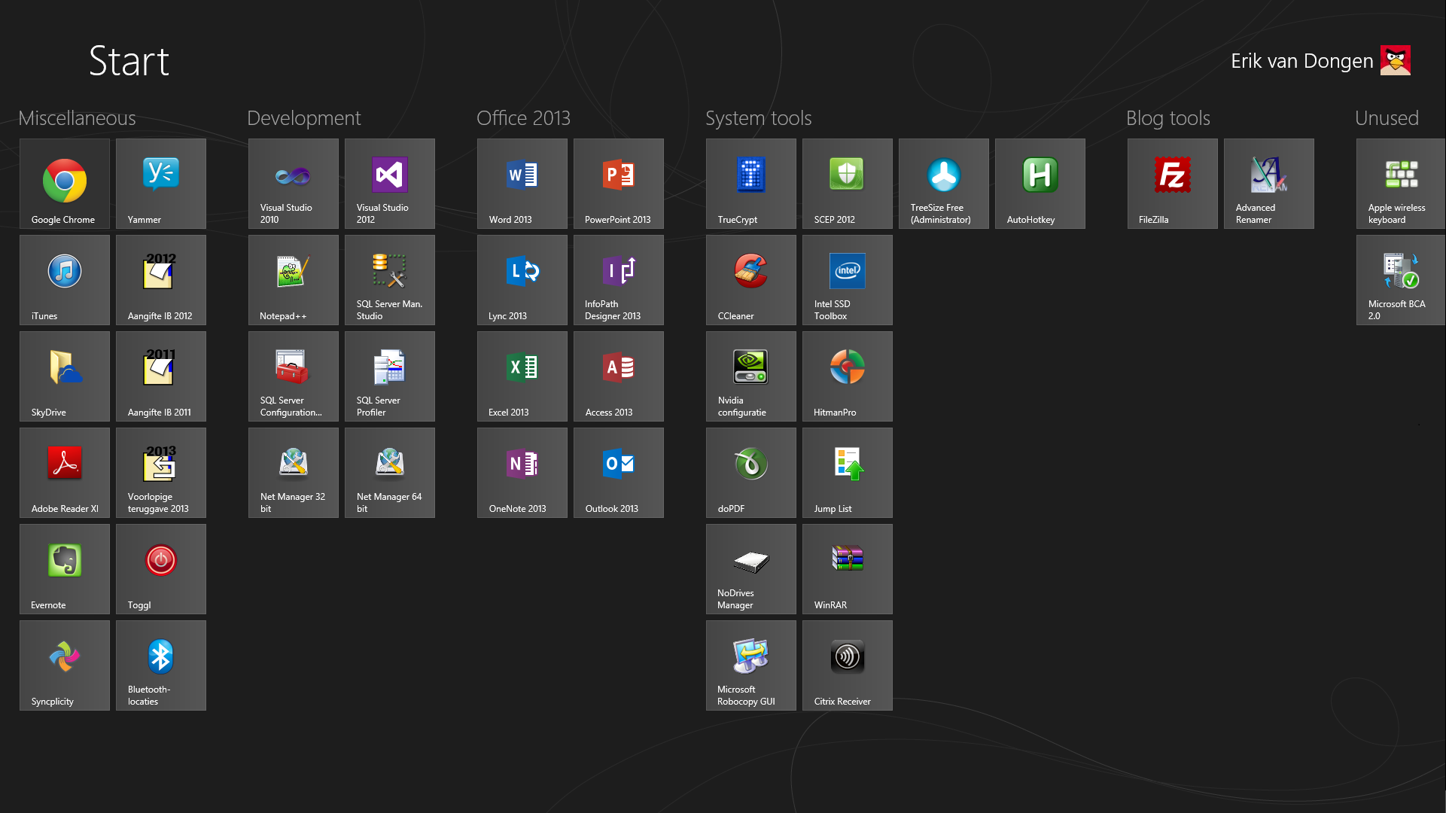This screenshot has width=1446, height=813.
Task: Open the doPDF tile
Action: coord(751,473)
